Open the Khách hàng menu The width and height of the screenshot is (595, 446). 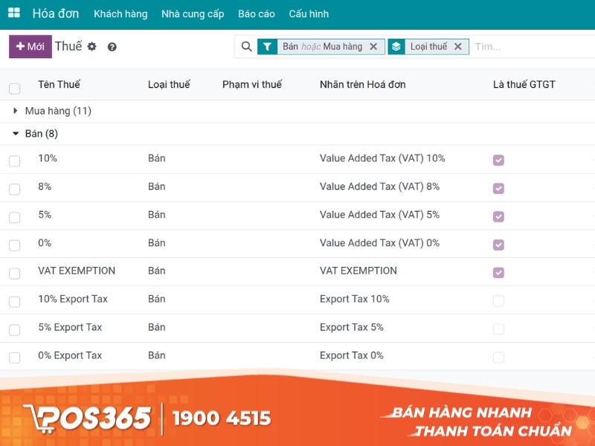120,13
